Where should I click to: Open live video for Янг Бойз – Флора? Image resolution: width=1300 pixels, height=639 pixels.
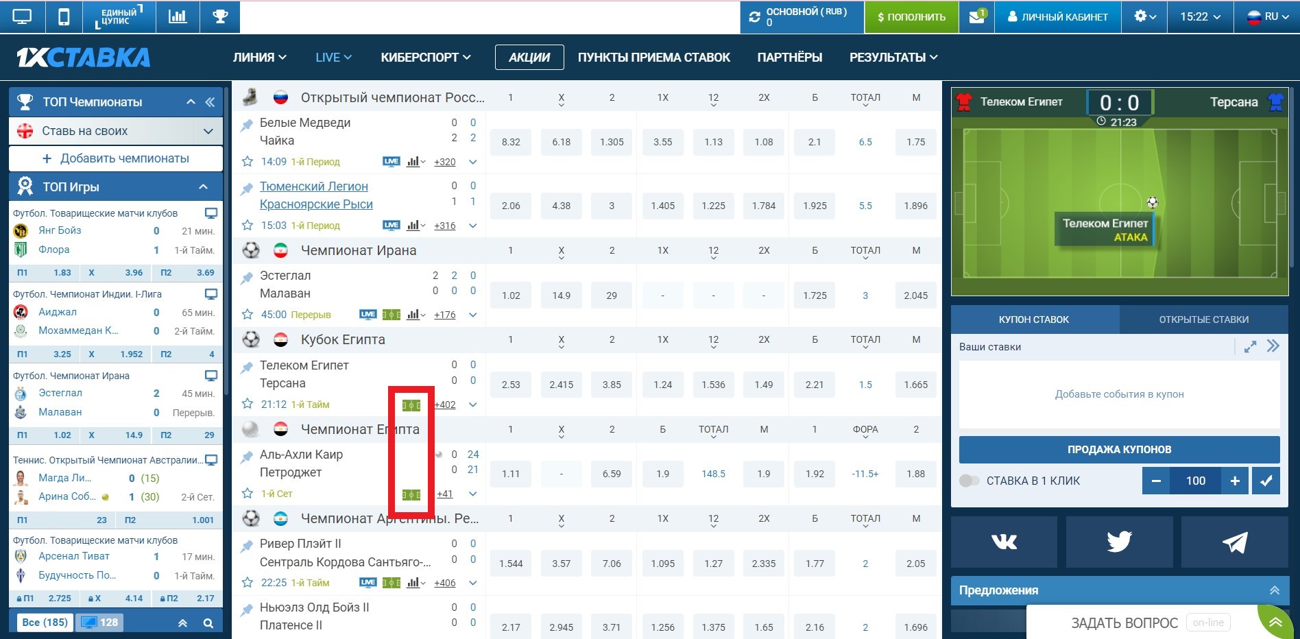211,213
